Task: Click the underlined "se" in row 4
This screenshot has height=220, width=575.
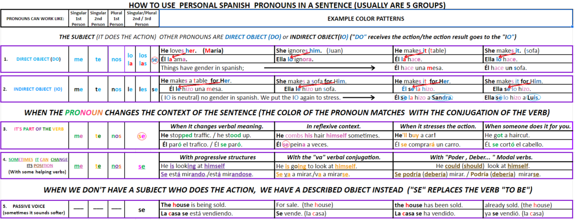Action: click(x=142, y=166)
